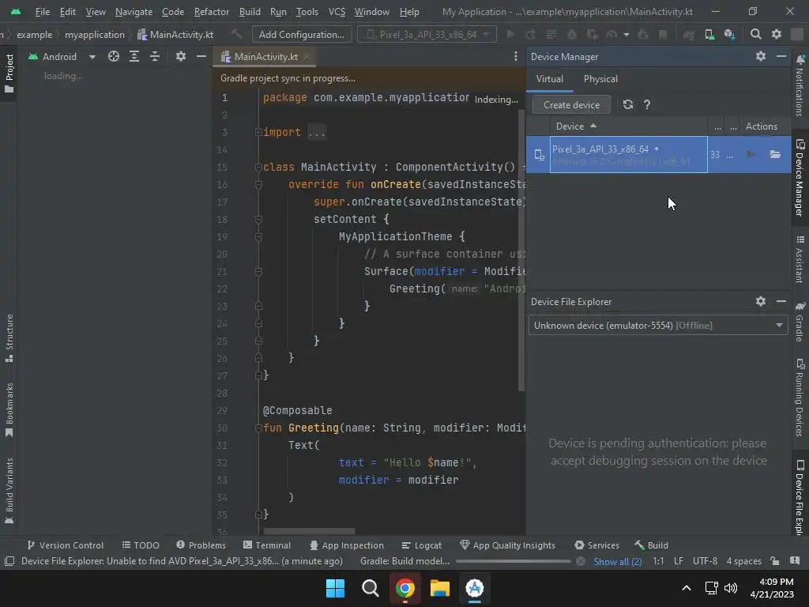Collapse the Greeting function fold marker

258,428
